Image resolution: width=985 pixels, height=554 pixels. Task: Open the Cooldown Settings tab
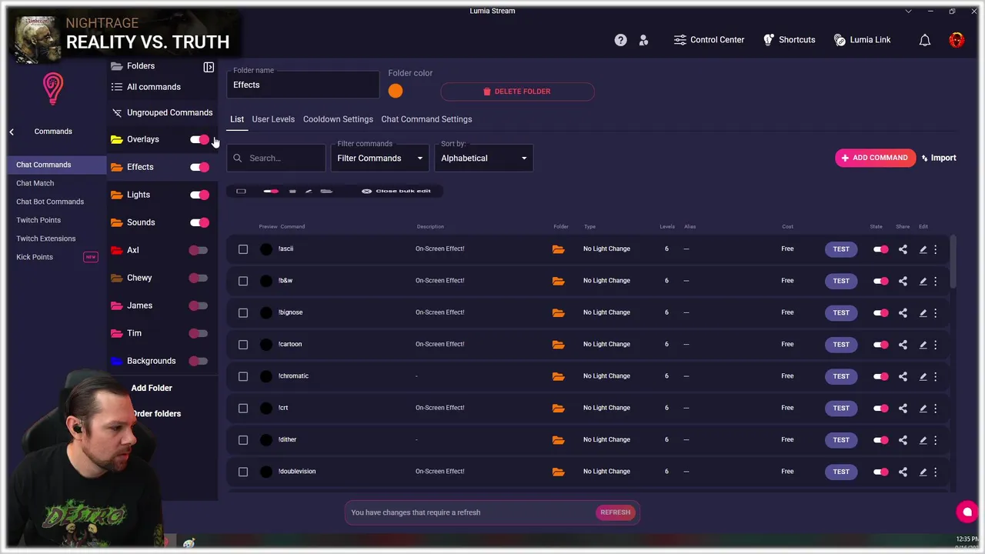coord(338,119)
